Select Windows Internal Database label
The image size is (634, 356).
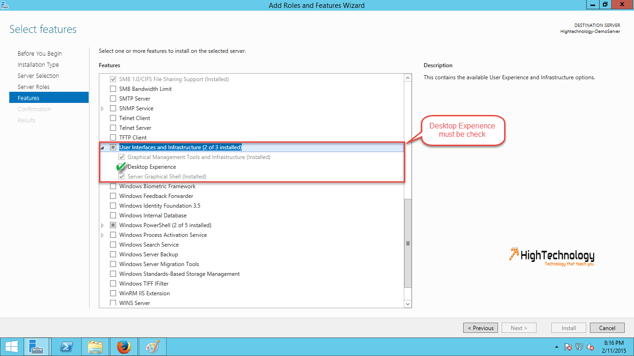(x=153, y=216)
